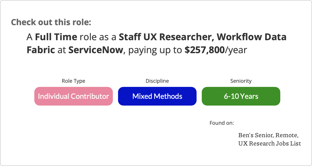Click the pink Individual Contributor badge

(74, 96)
